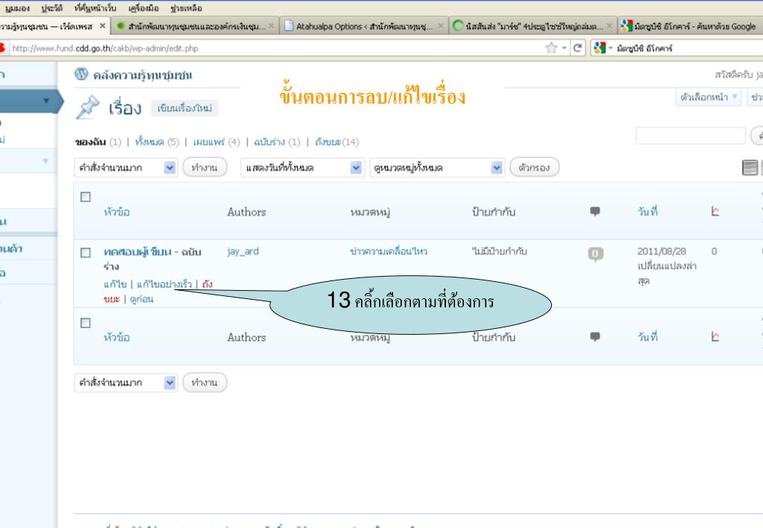Viewport: 763px width, 528px height.
Task: Apply top bulk action with ทำงาน button
Action: click(x=204, y=167)
